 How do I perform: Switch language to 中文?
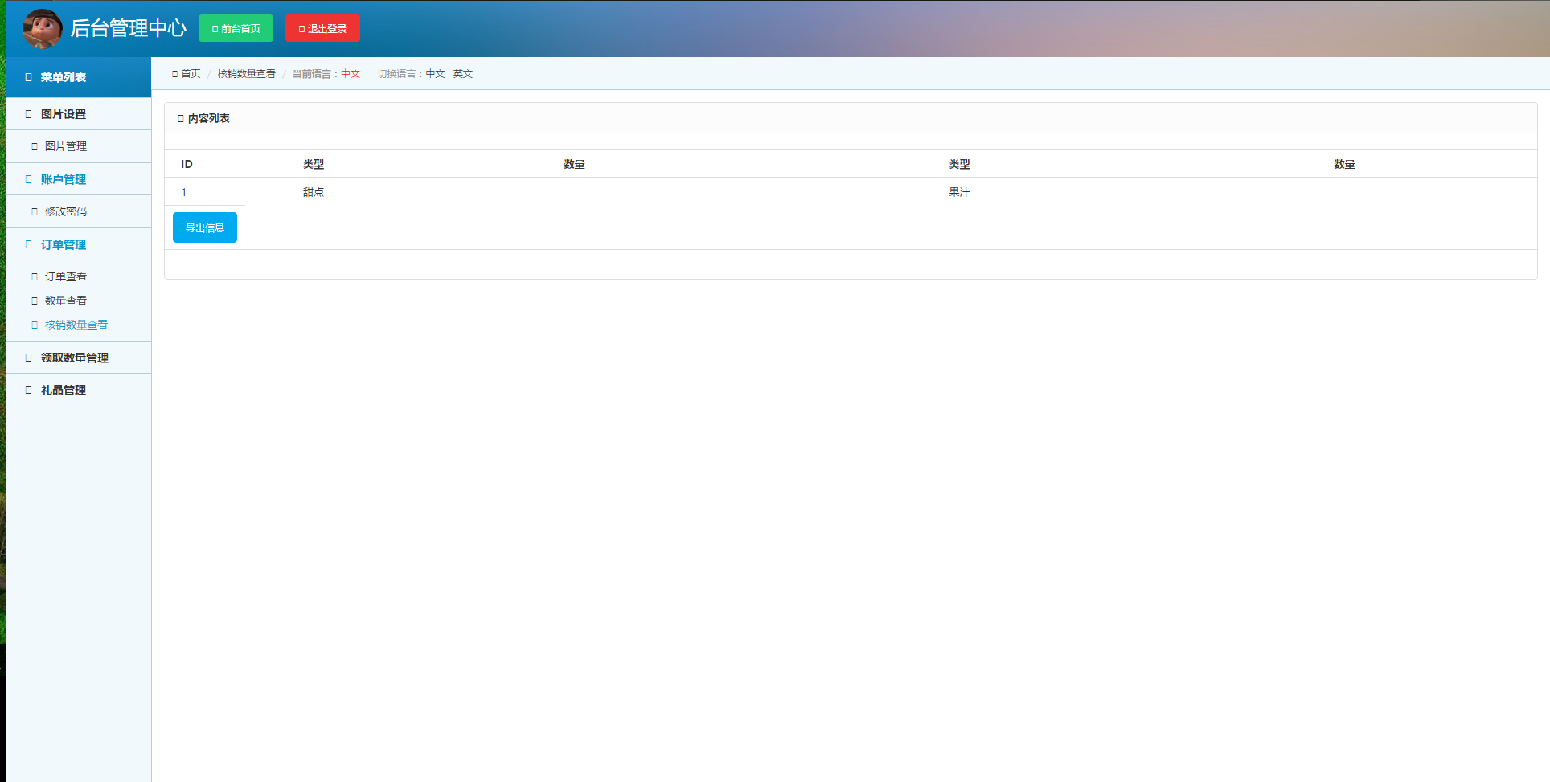435,73
